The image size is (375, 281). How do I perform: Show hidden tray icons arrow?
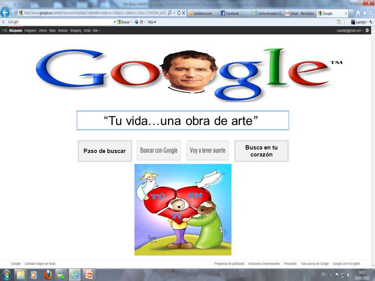click(x=331, y=275)
